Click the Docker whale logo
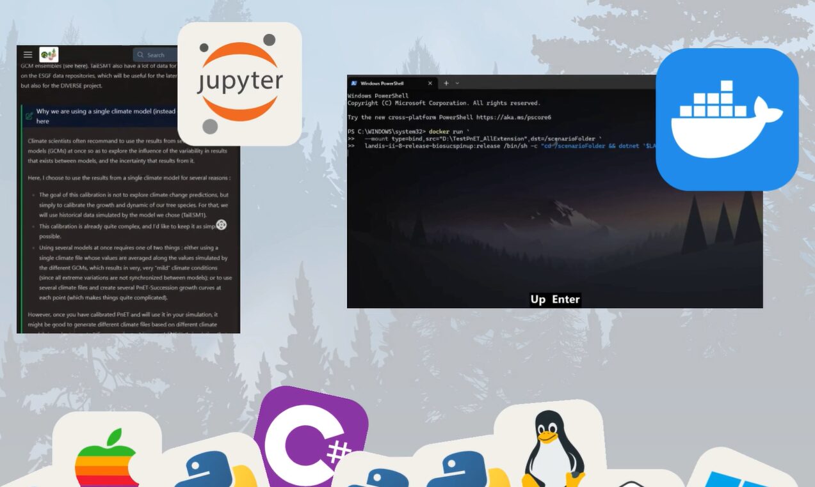 click(727, 120)
